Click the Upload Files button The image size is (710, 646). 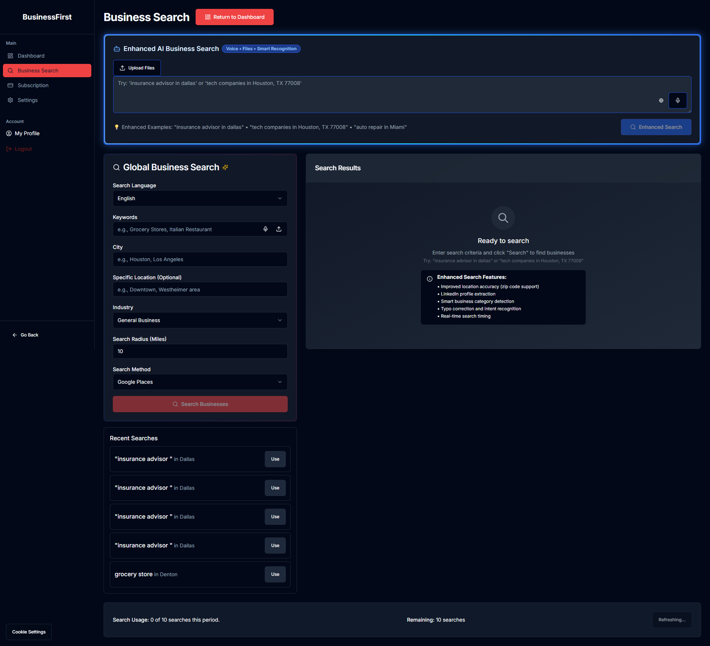(137, 68)
